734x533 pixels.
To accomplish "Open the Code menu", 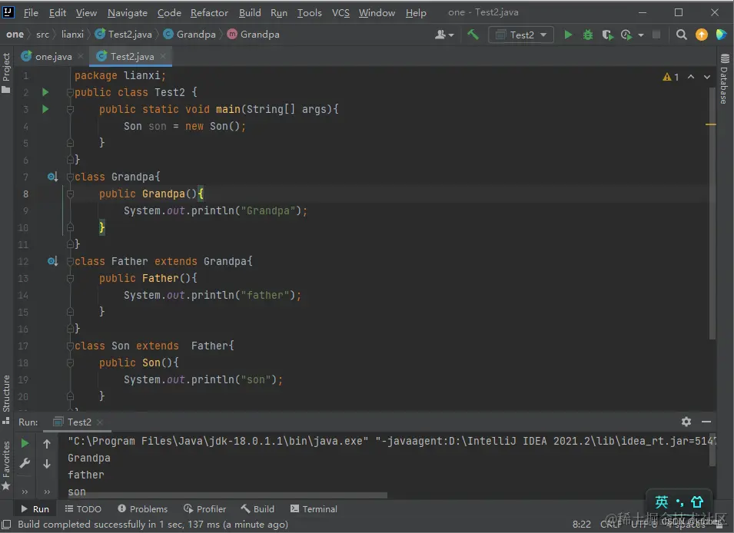I will coord(169,12).
